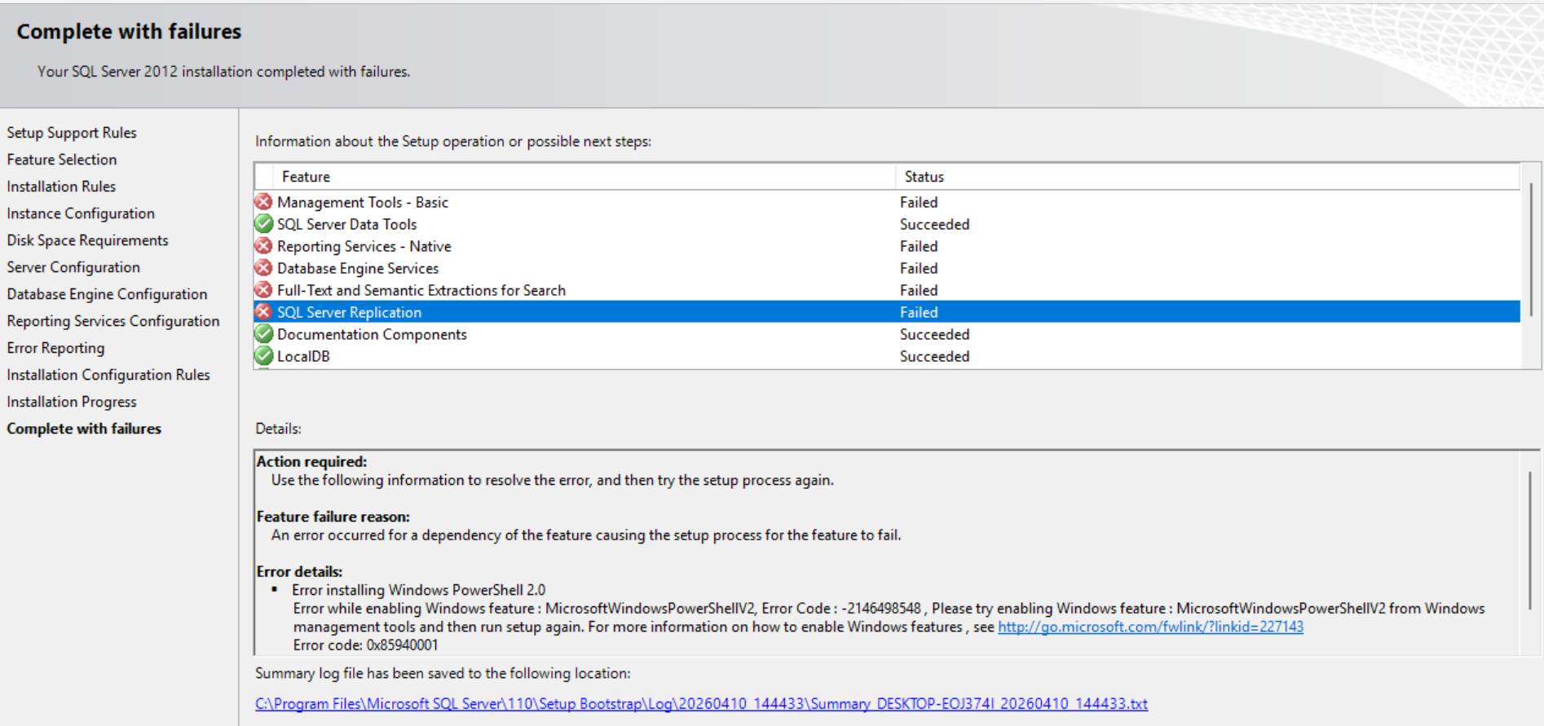
Task: Select Setup Support Rules in the left steps
Action: coord(72,133)
